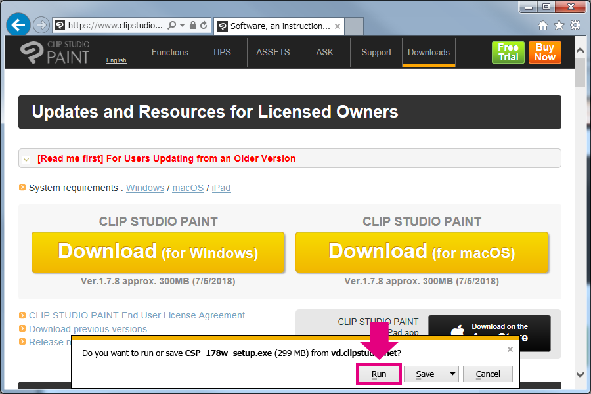Open the Save button dropdown arrow
Image resolution: width=591 pixels, height=394 pixels.
pyautogui.click(x=452, y=374)
